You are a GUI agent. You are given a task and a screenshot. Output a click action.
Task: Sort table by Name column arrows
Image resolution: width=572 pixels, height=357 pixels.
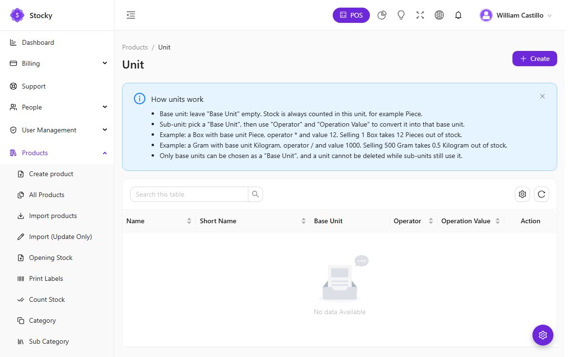[189, 221]
